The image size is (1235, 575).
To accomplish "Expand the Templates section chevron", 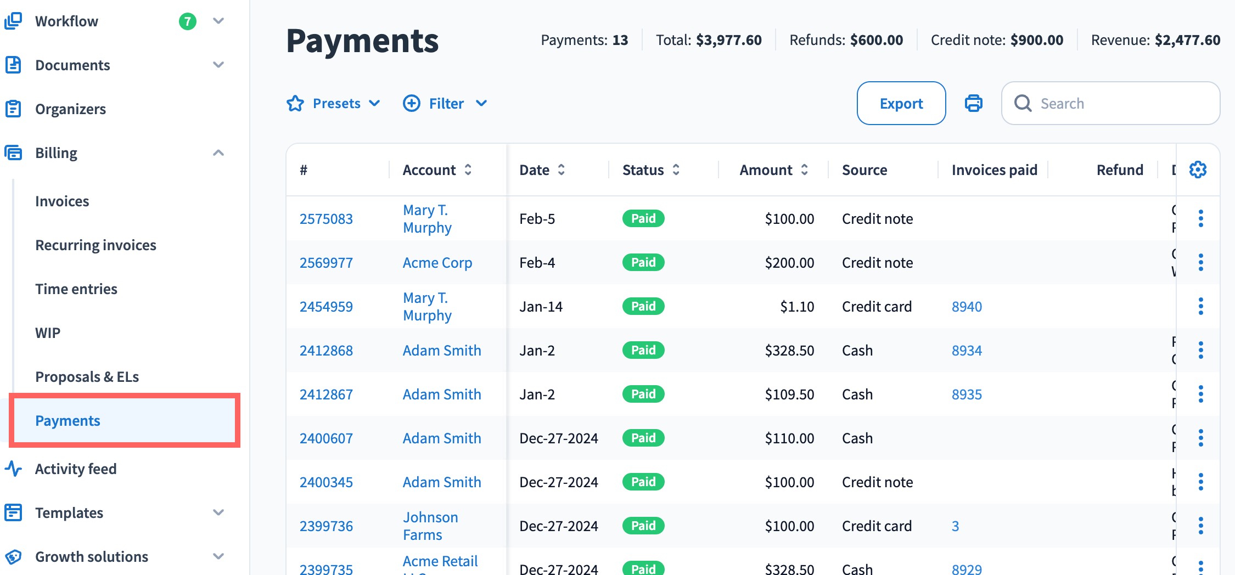I will tap(218, 512).
